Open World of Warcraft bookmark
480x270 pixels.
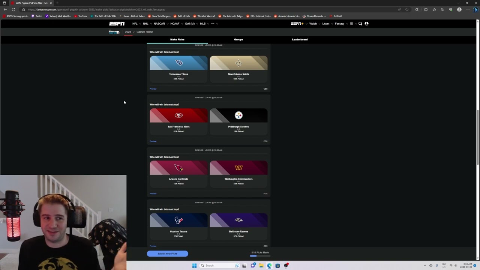coord(204,16)
